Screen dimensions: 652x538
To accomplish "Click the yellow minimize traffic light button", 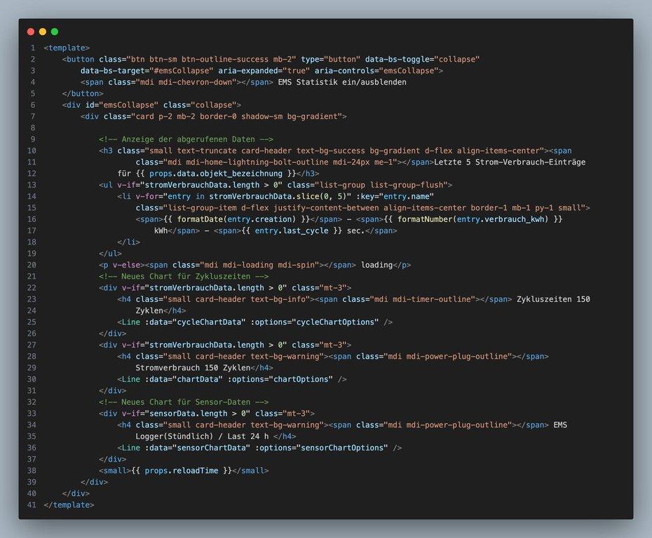I will (x=43, y=32).
